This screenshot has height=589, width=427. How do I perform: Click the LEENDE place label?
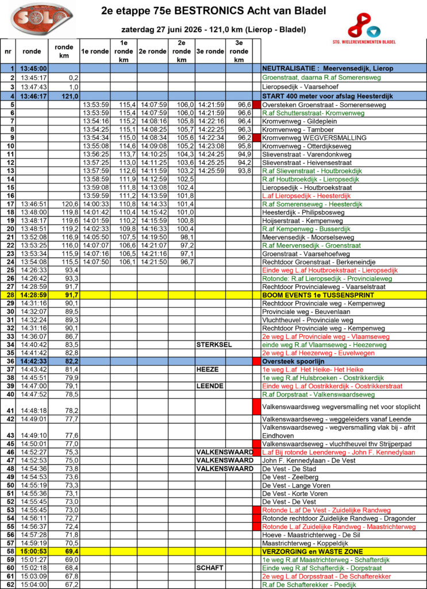[x=210, y=386]
